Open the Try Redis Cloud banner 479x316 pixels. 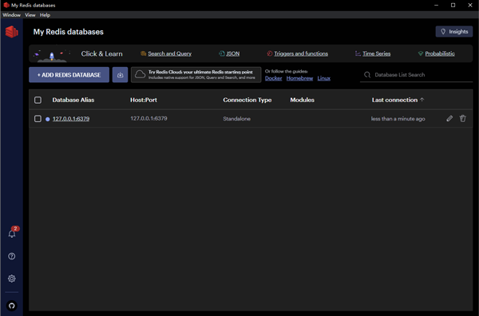196,75
